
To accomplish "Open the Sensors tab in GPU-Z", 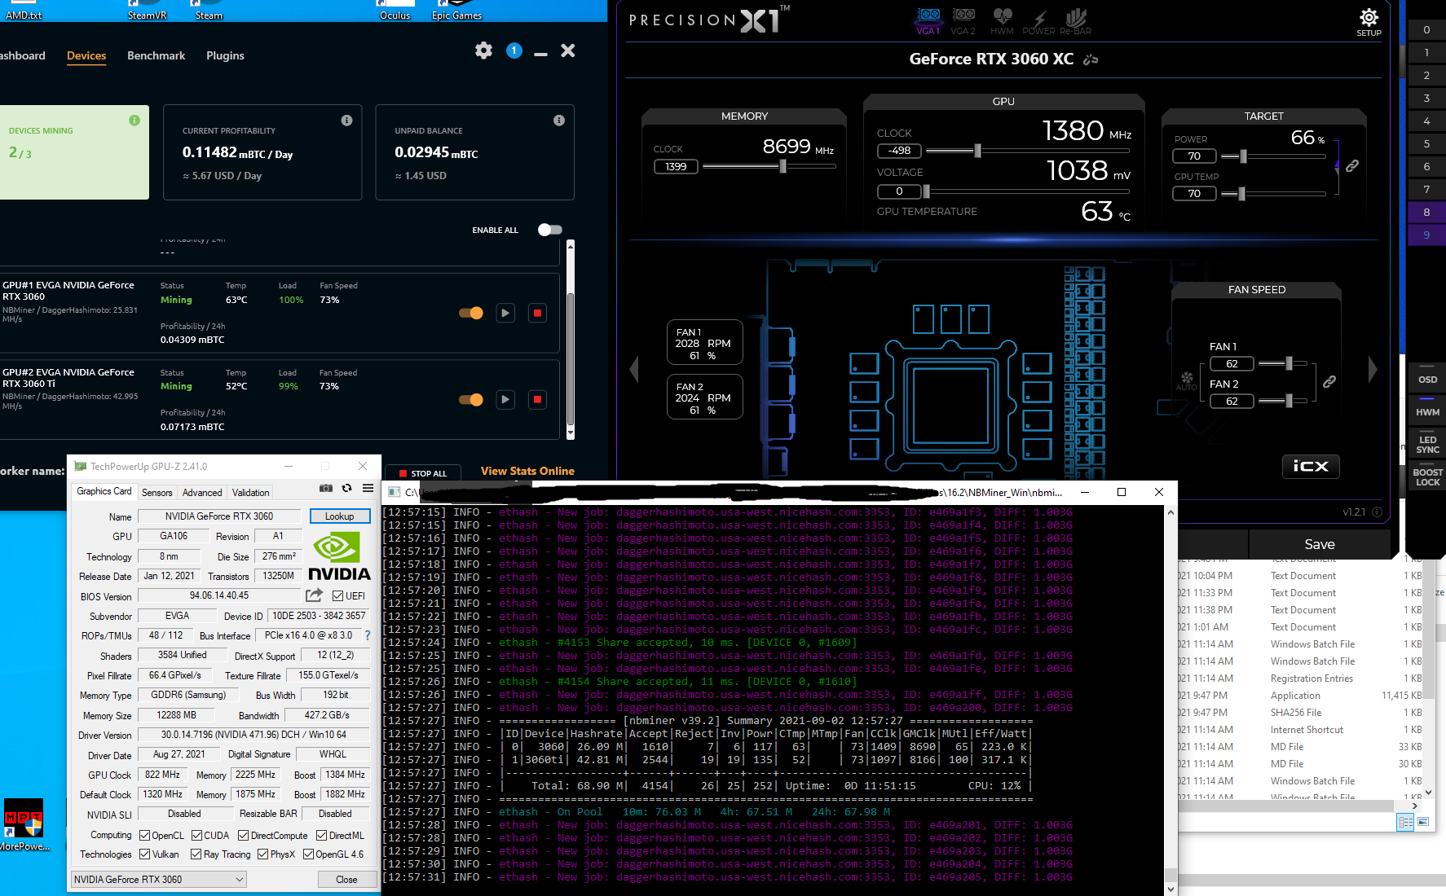I will [157, 492].
